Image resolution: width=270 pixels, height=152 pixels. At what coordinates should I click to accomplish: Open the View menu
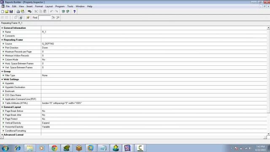tap(22, 6)
